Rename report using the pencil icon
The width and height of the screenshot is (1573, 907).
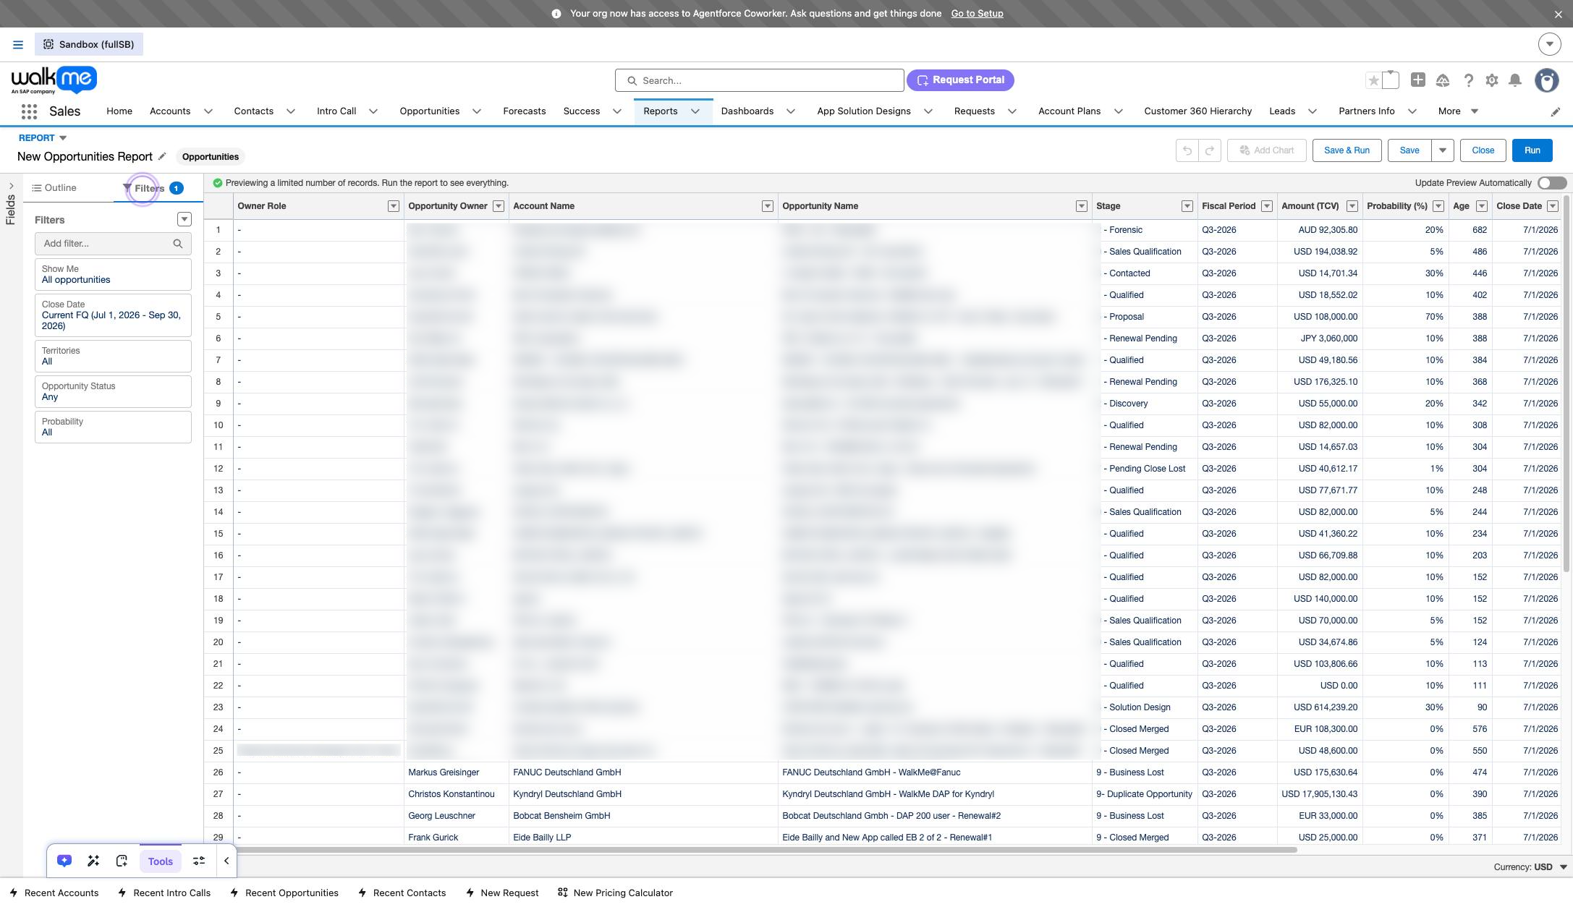pos(163,156)
